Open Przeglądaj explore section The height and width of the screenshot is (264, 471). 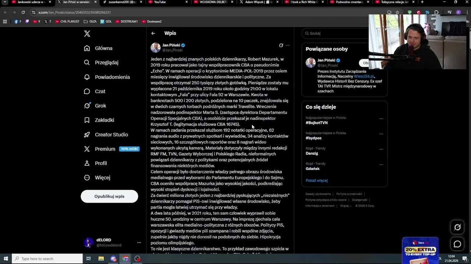click(101, 62)
